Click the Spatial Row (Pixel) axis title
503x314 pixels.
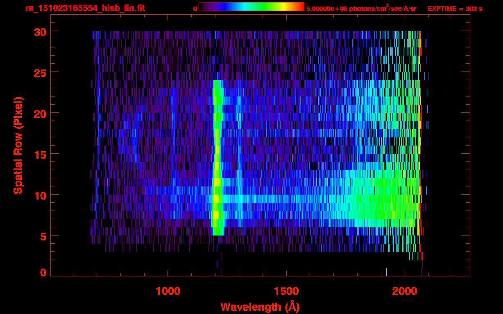click(x=18, y=145)
